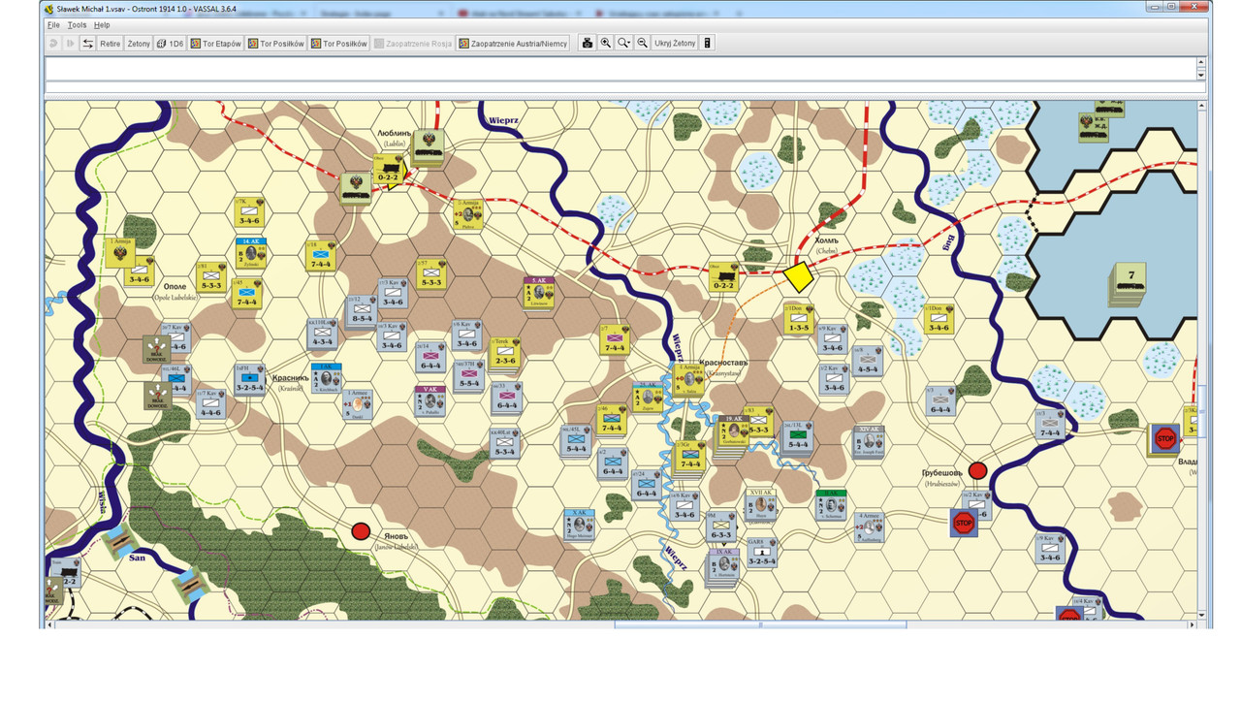Select the 5 Armija Plehve headquarters counter
1241x702 pixels.
(467, 214)
